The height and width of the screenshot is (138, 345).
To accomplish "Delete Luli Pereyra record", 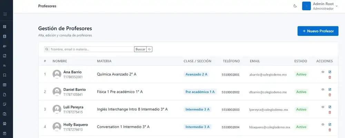I will click(x=329, y=112).
